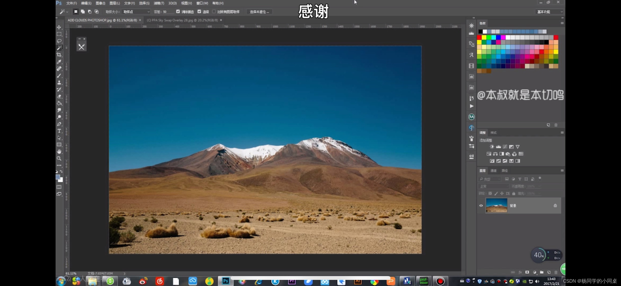Toggle Quick Mask mode in toolbar
This screenshot has height=286, width=621.
(x=59, y=187)
